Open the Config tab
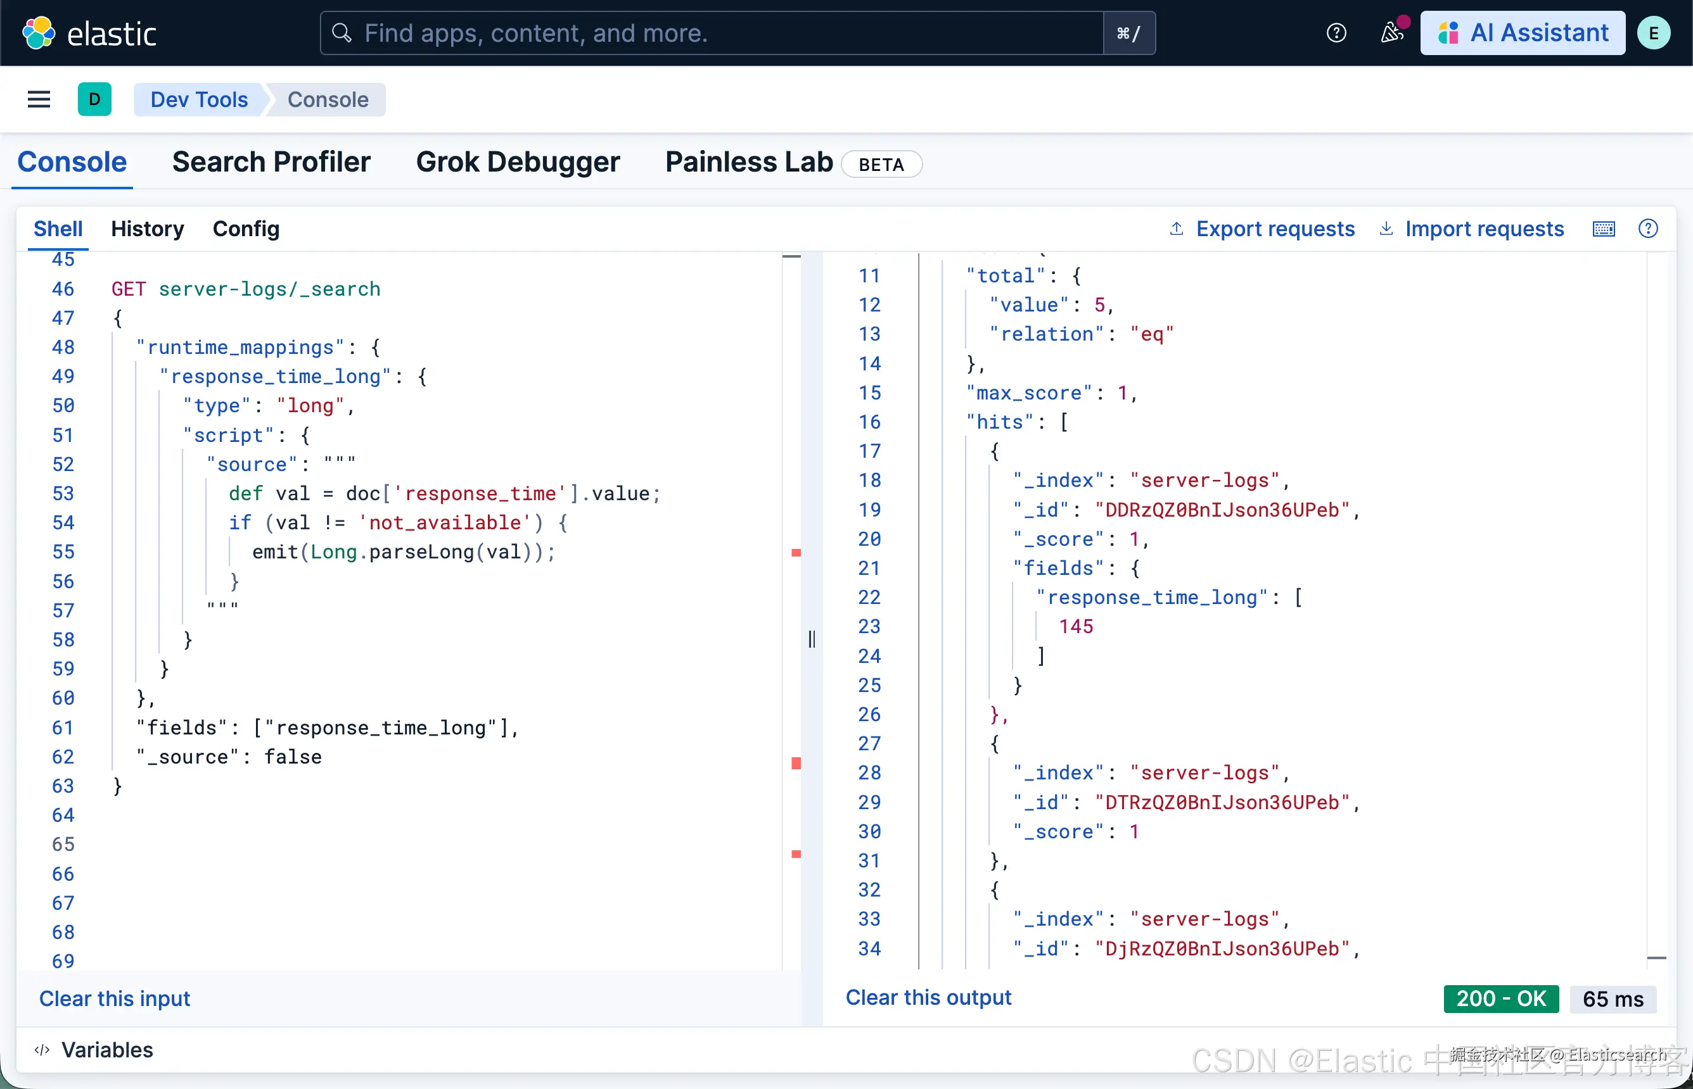Image resolution: width=1693 pixels, height=1089 pixels. tap(245, 229)
